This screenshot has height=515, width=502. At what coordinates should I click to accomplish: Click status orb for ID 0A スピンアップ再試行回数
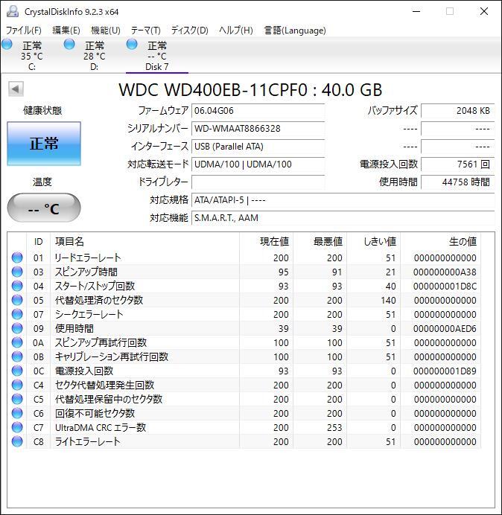pos(17,342)
